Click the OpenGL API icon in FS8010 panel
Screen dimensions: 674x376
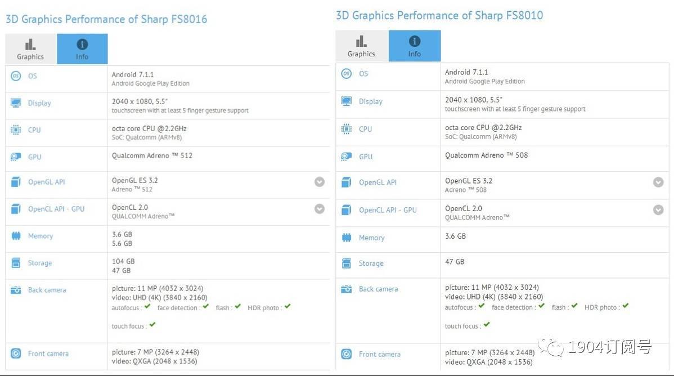click(347, 182)
